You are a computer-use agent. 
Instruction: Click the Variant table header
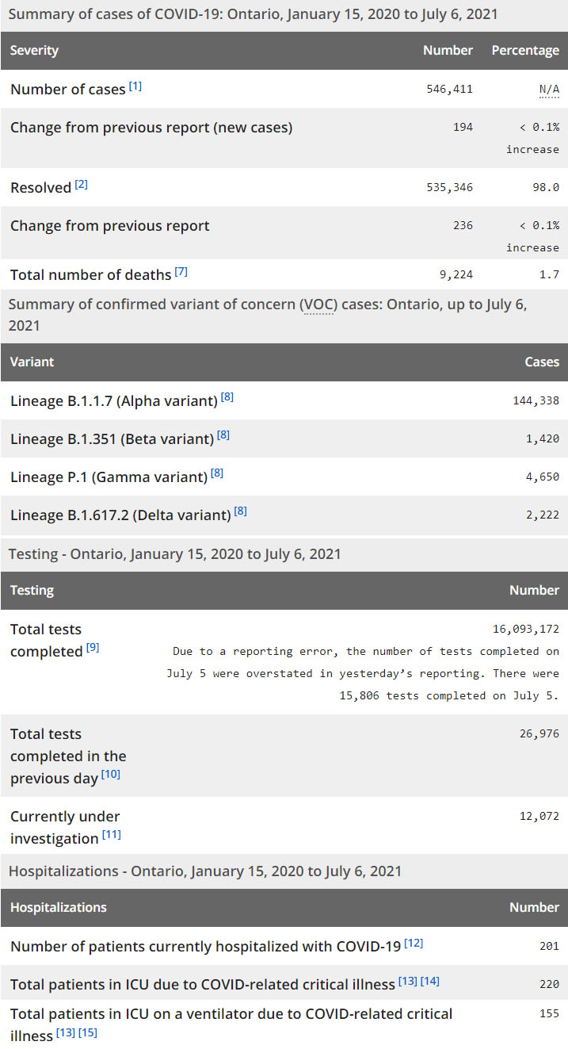pyautogui.click(x=32, y=362)
